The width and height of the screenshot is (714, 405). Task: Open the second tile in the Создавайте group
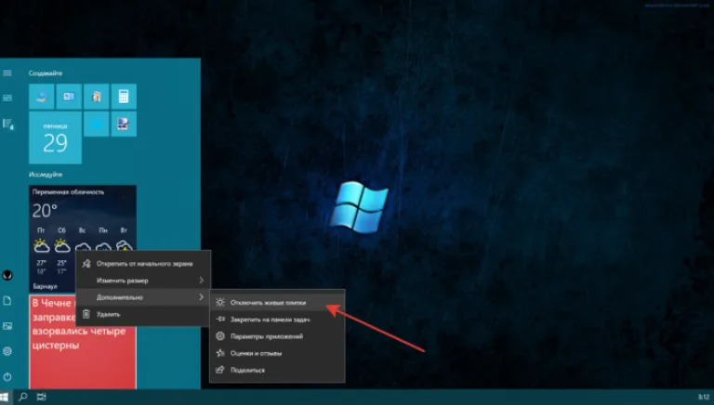tap(69, 97)
